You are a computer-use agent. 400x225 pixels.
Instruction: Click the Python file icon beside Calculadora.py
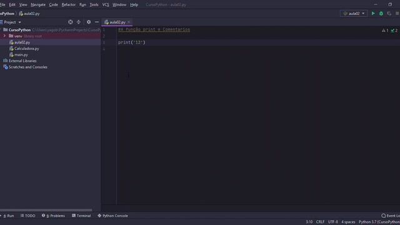click(11, 49)
